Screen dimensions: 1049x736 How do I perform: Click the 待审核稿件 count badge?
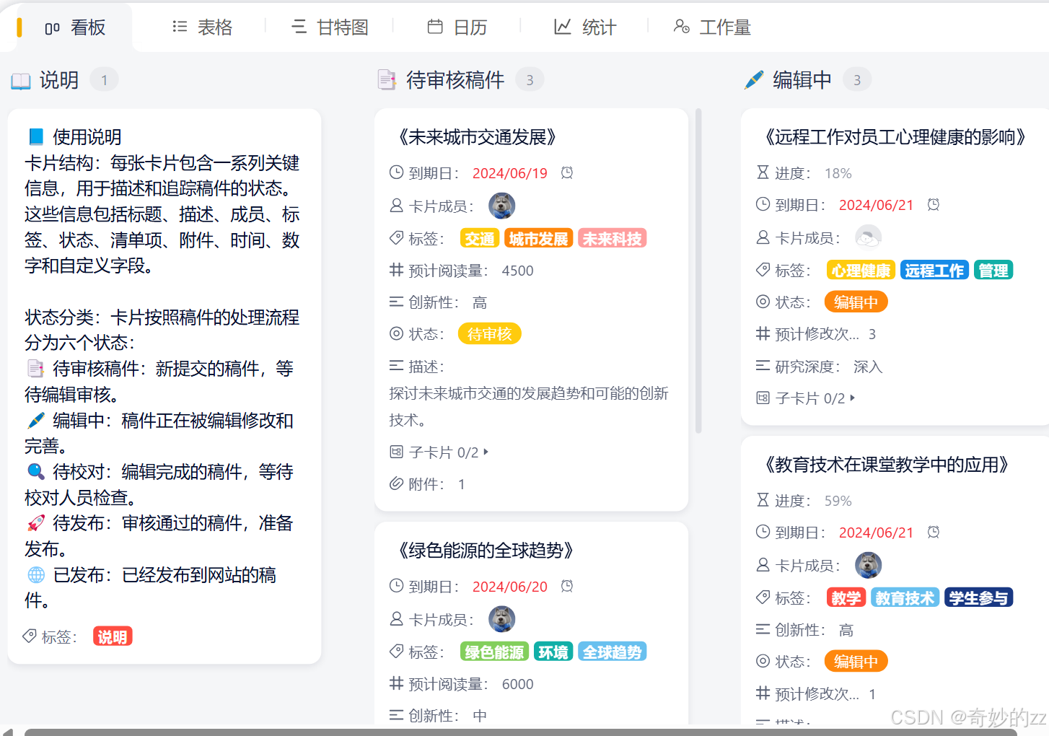point(530,80)
